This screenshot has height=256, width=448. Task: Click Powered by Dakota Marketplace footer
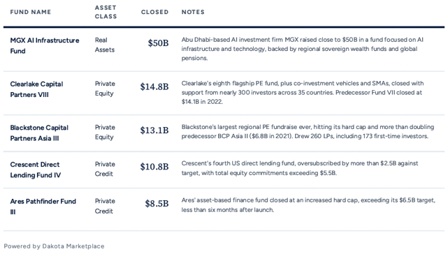coord(54,246)
